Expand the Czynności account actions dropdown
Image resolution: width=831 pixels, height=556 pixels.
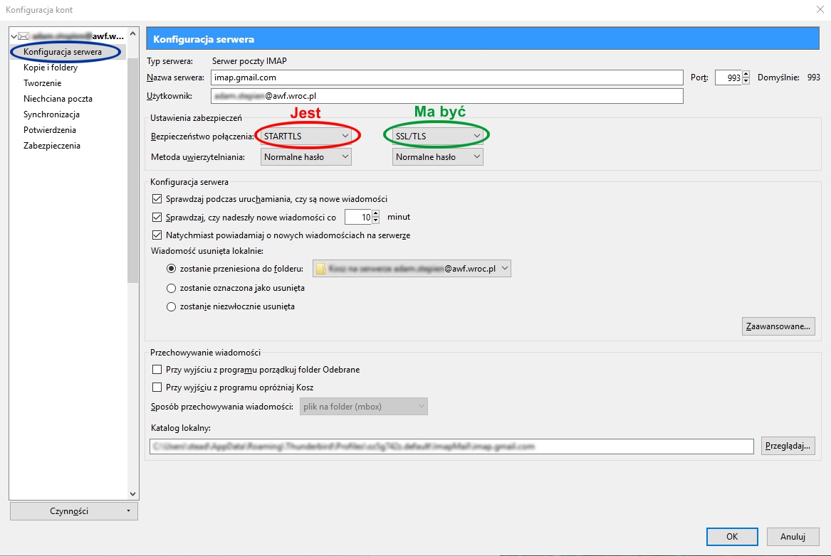pyautogui.click(x=73, y=510)
